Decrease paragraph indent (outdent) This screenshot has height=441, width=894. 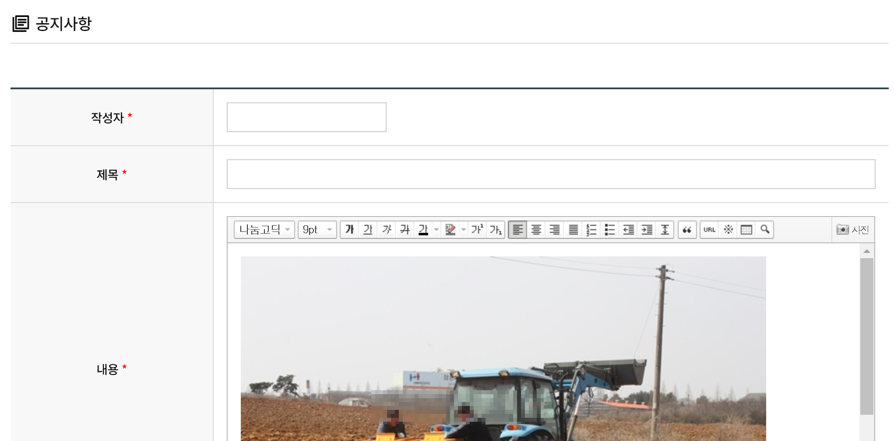click(628, 230)
